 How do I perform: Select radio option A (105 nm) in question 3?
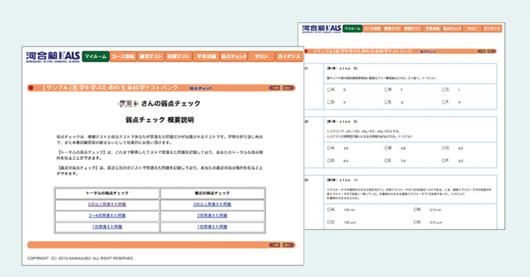point(329,210)
